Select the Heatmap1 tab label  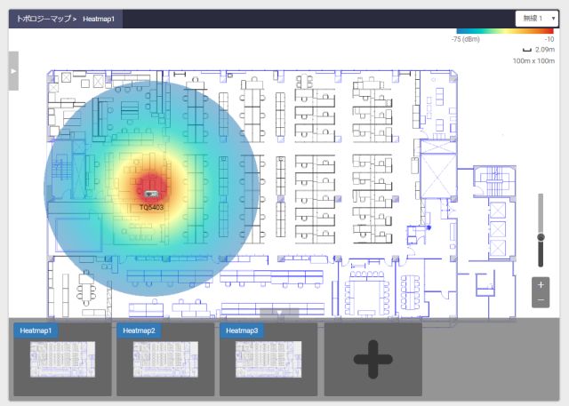[x=36, y=330]
